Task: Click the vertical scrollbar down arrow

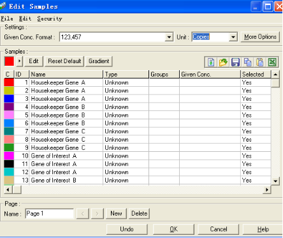Action: (x=275, y=181)
